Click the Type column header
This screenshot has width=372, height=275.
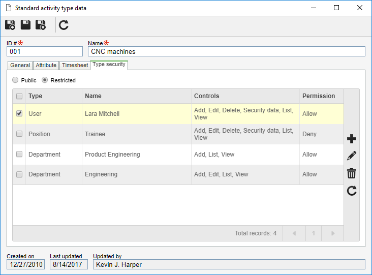[54, 96]
